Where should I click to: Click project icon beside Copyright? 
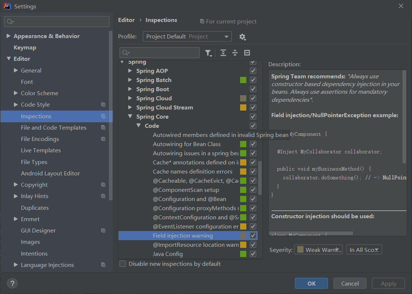pyautogui.click(x=103, y=185)
